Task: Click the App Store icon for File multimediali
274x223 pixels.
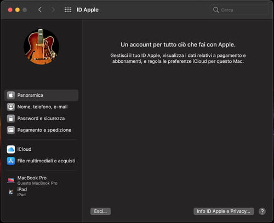Action: point(11,161)
